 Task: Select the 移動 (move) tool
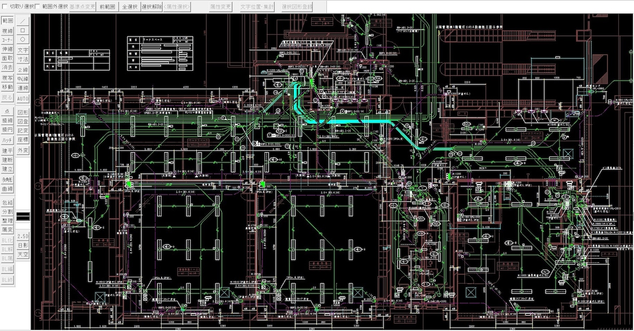coord(7,87)
